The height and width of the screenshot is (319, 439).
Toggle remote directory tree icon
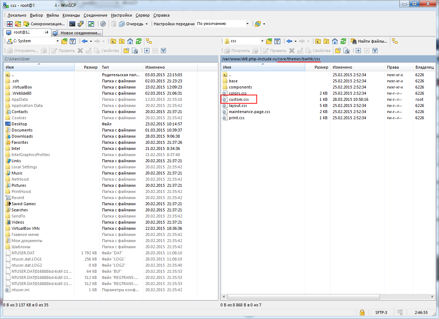coord(395,41)
